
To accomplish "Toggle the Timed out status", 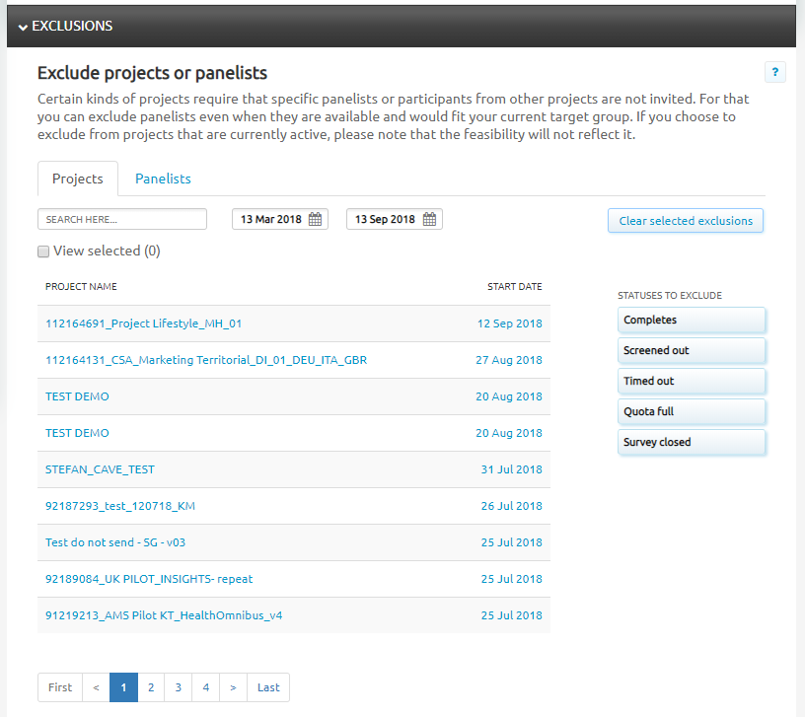I will [692, 382].
